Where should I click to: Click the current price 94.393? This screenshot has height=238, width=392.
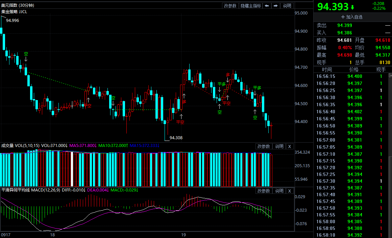tap(333, 7)
